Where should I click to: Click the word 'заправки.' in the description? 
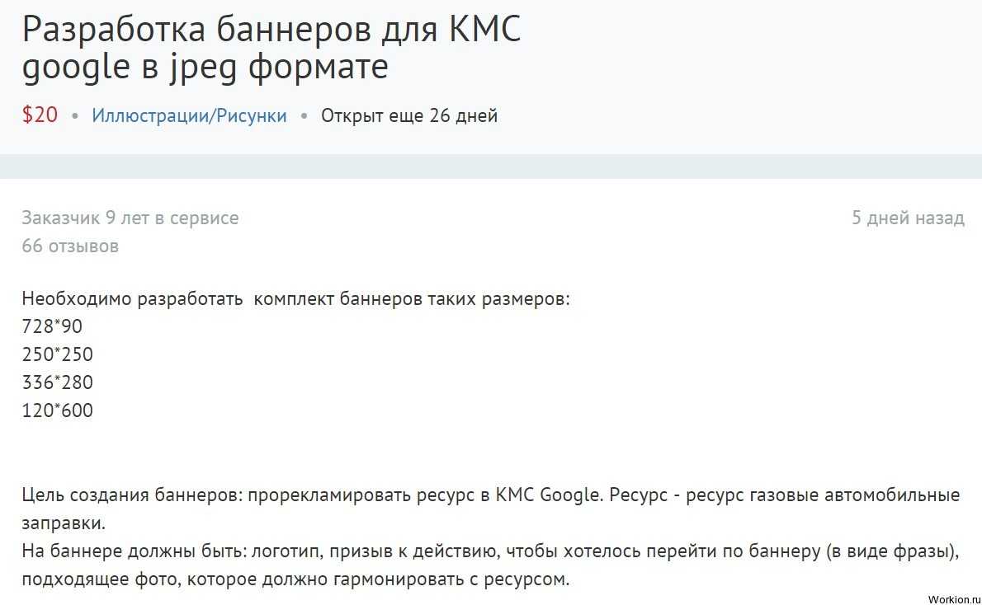(64, 523)
